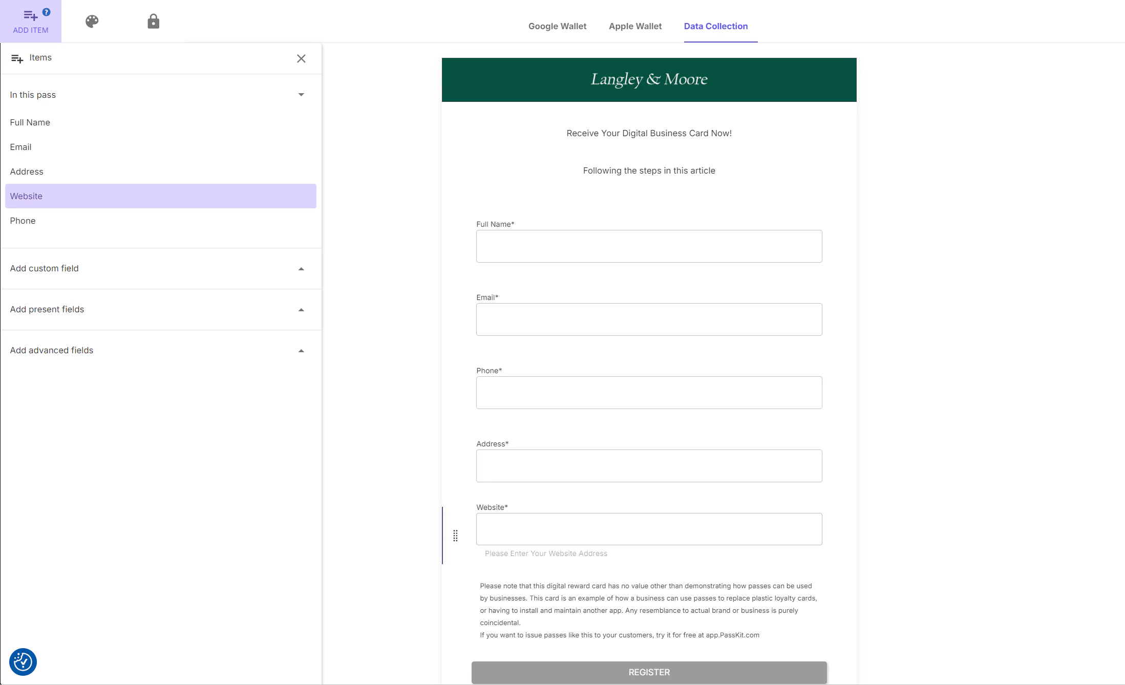Close the Items panel with X
Screen dimensions: 1125x685
(x=301, y=58)
